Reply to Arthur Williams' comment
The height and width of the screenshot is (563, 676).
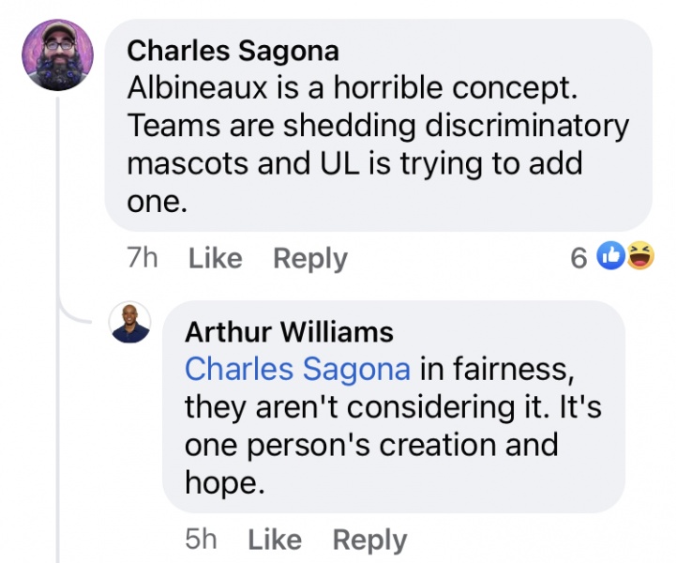point(369,540)
